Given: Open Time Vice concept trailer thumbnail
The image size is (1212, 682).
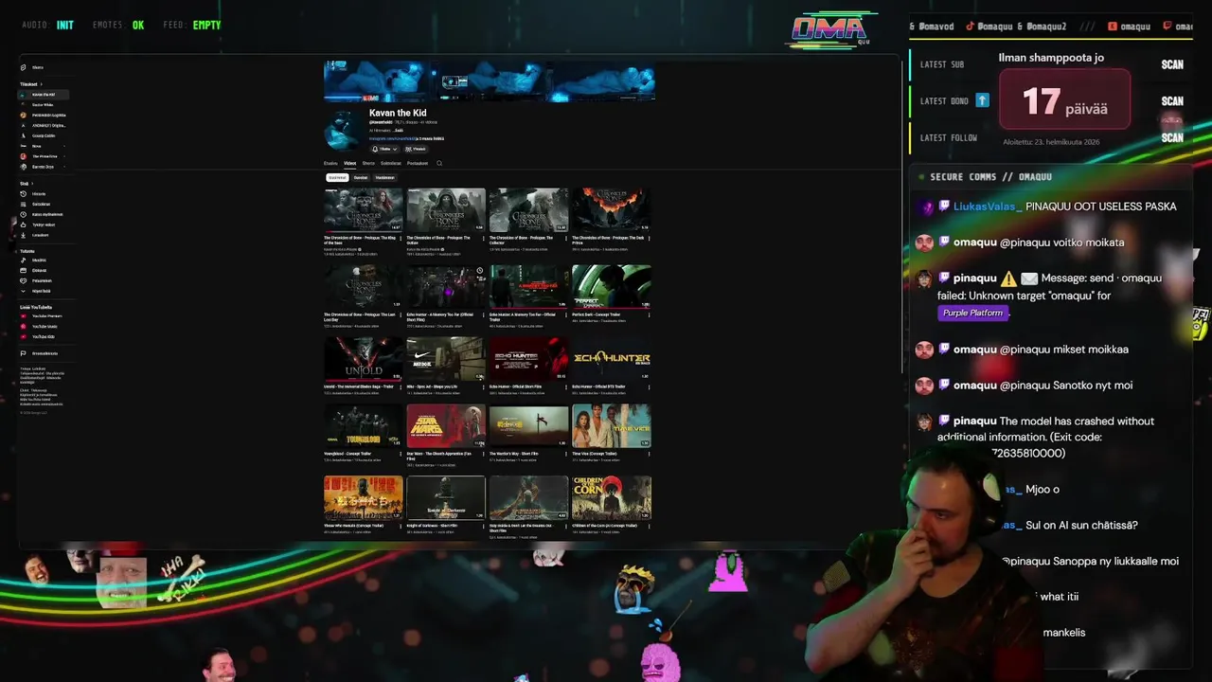Looking at the screenshot, I should (x=611, y=425).
